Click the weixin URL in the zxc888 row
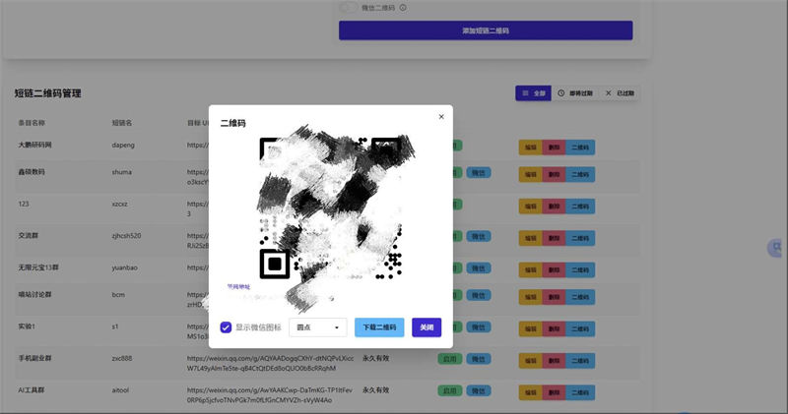 270,363
